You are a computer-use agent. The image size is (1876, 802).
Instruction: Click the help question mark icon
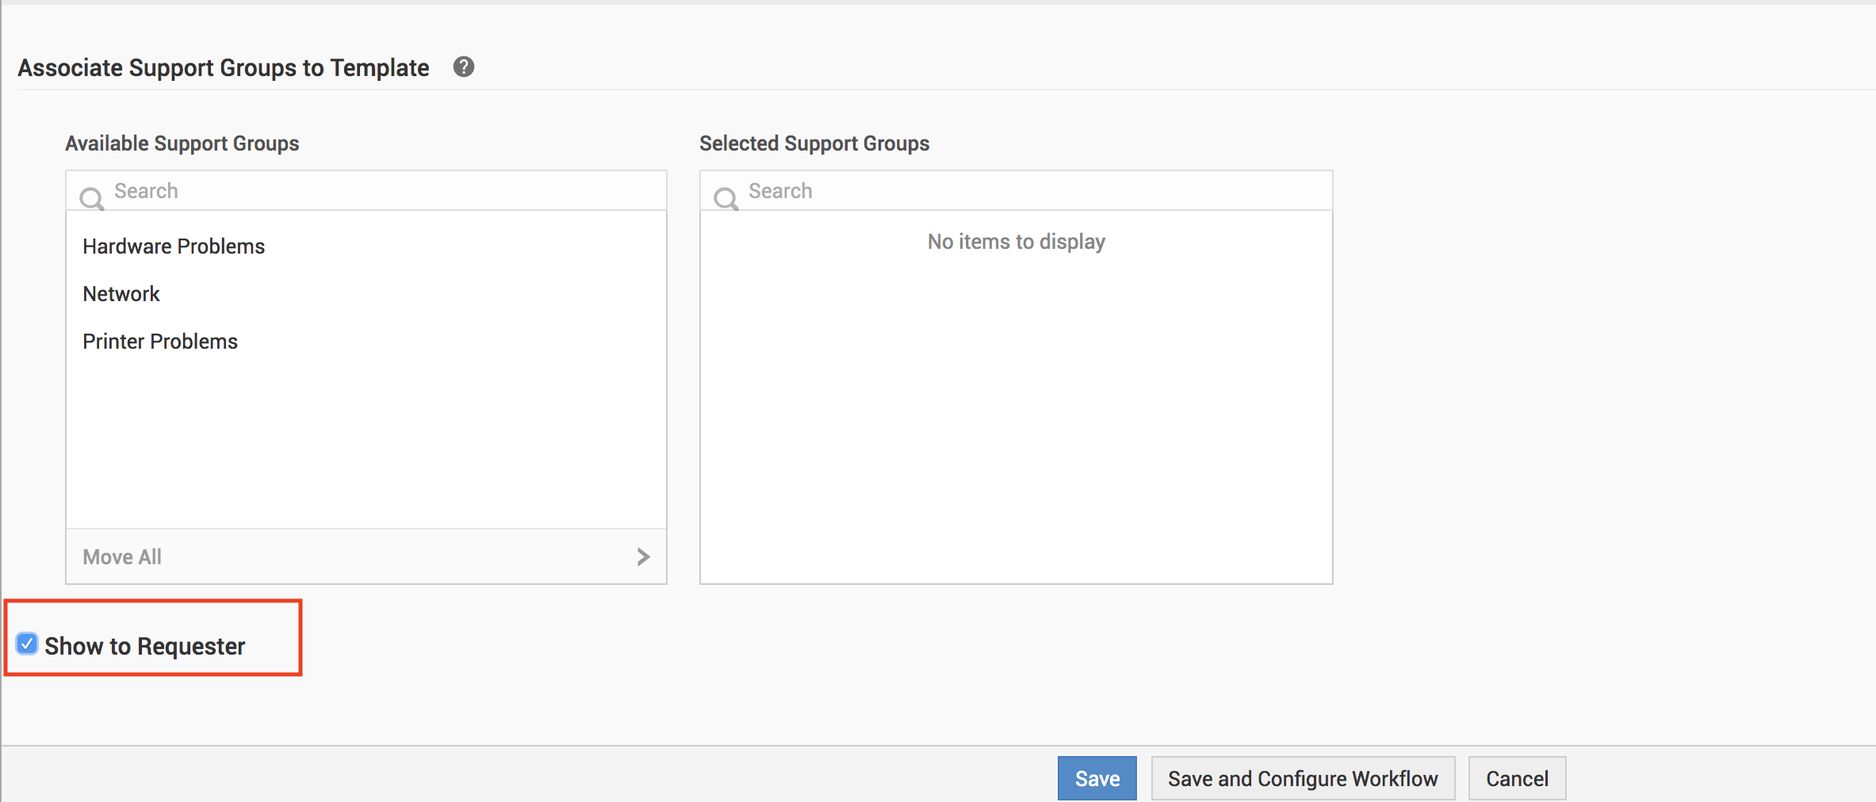[464, 67]
